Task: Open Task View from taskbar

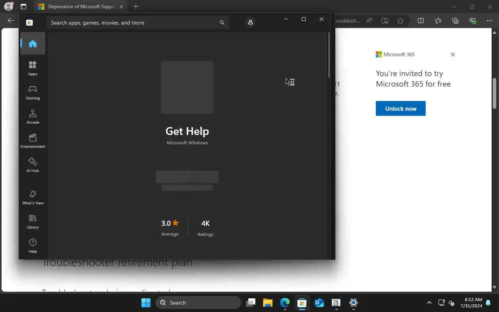Action: [x=251, y=303]
